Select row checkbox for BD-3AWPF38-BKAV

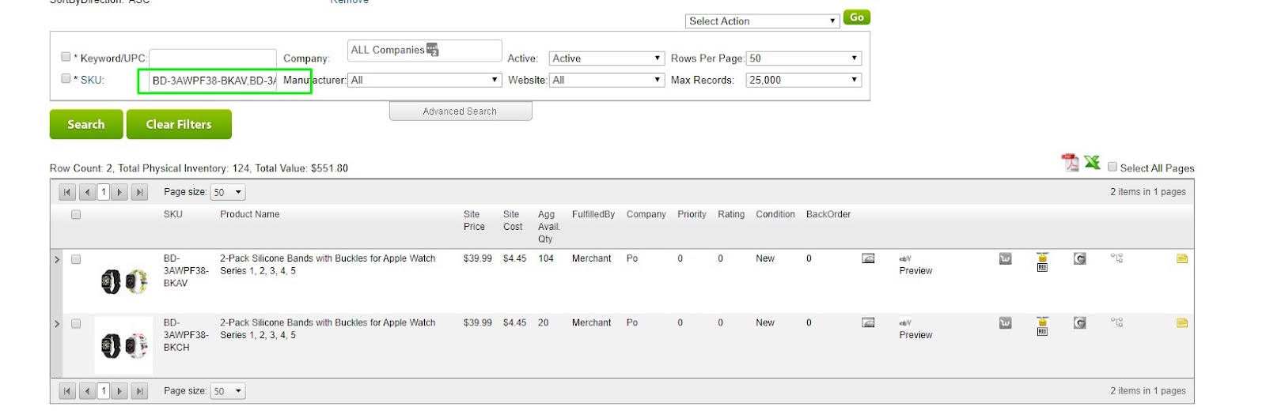click(x=76, y=259)
